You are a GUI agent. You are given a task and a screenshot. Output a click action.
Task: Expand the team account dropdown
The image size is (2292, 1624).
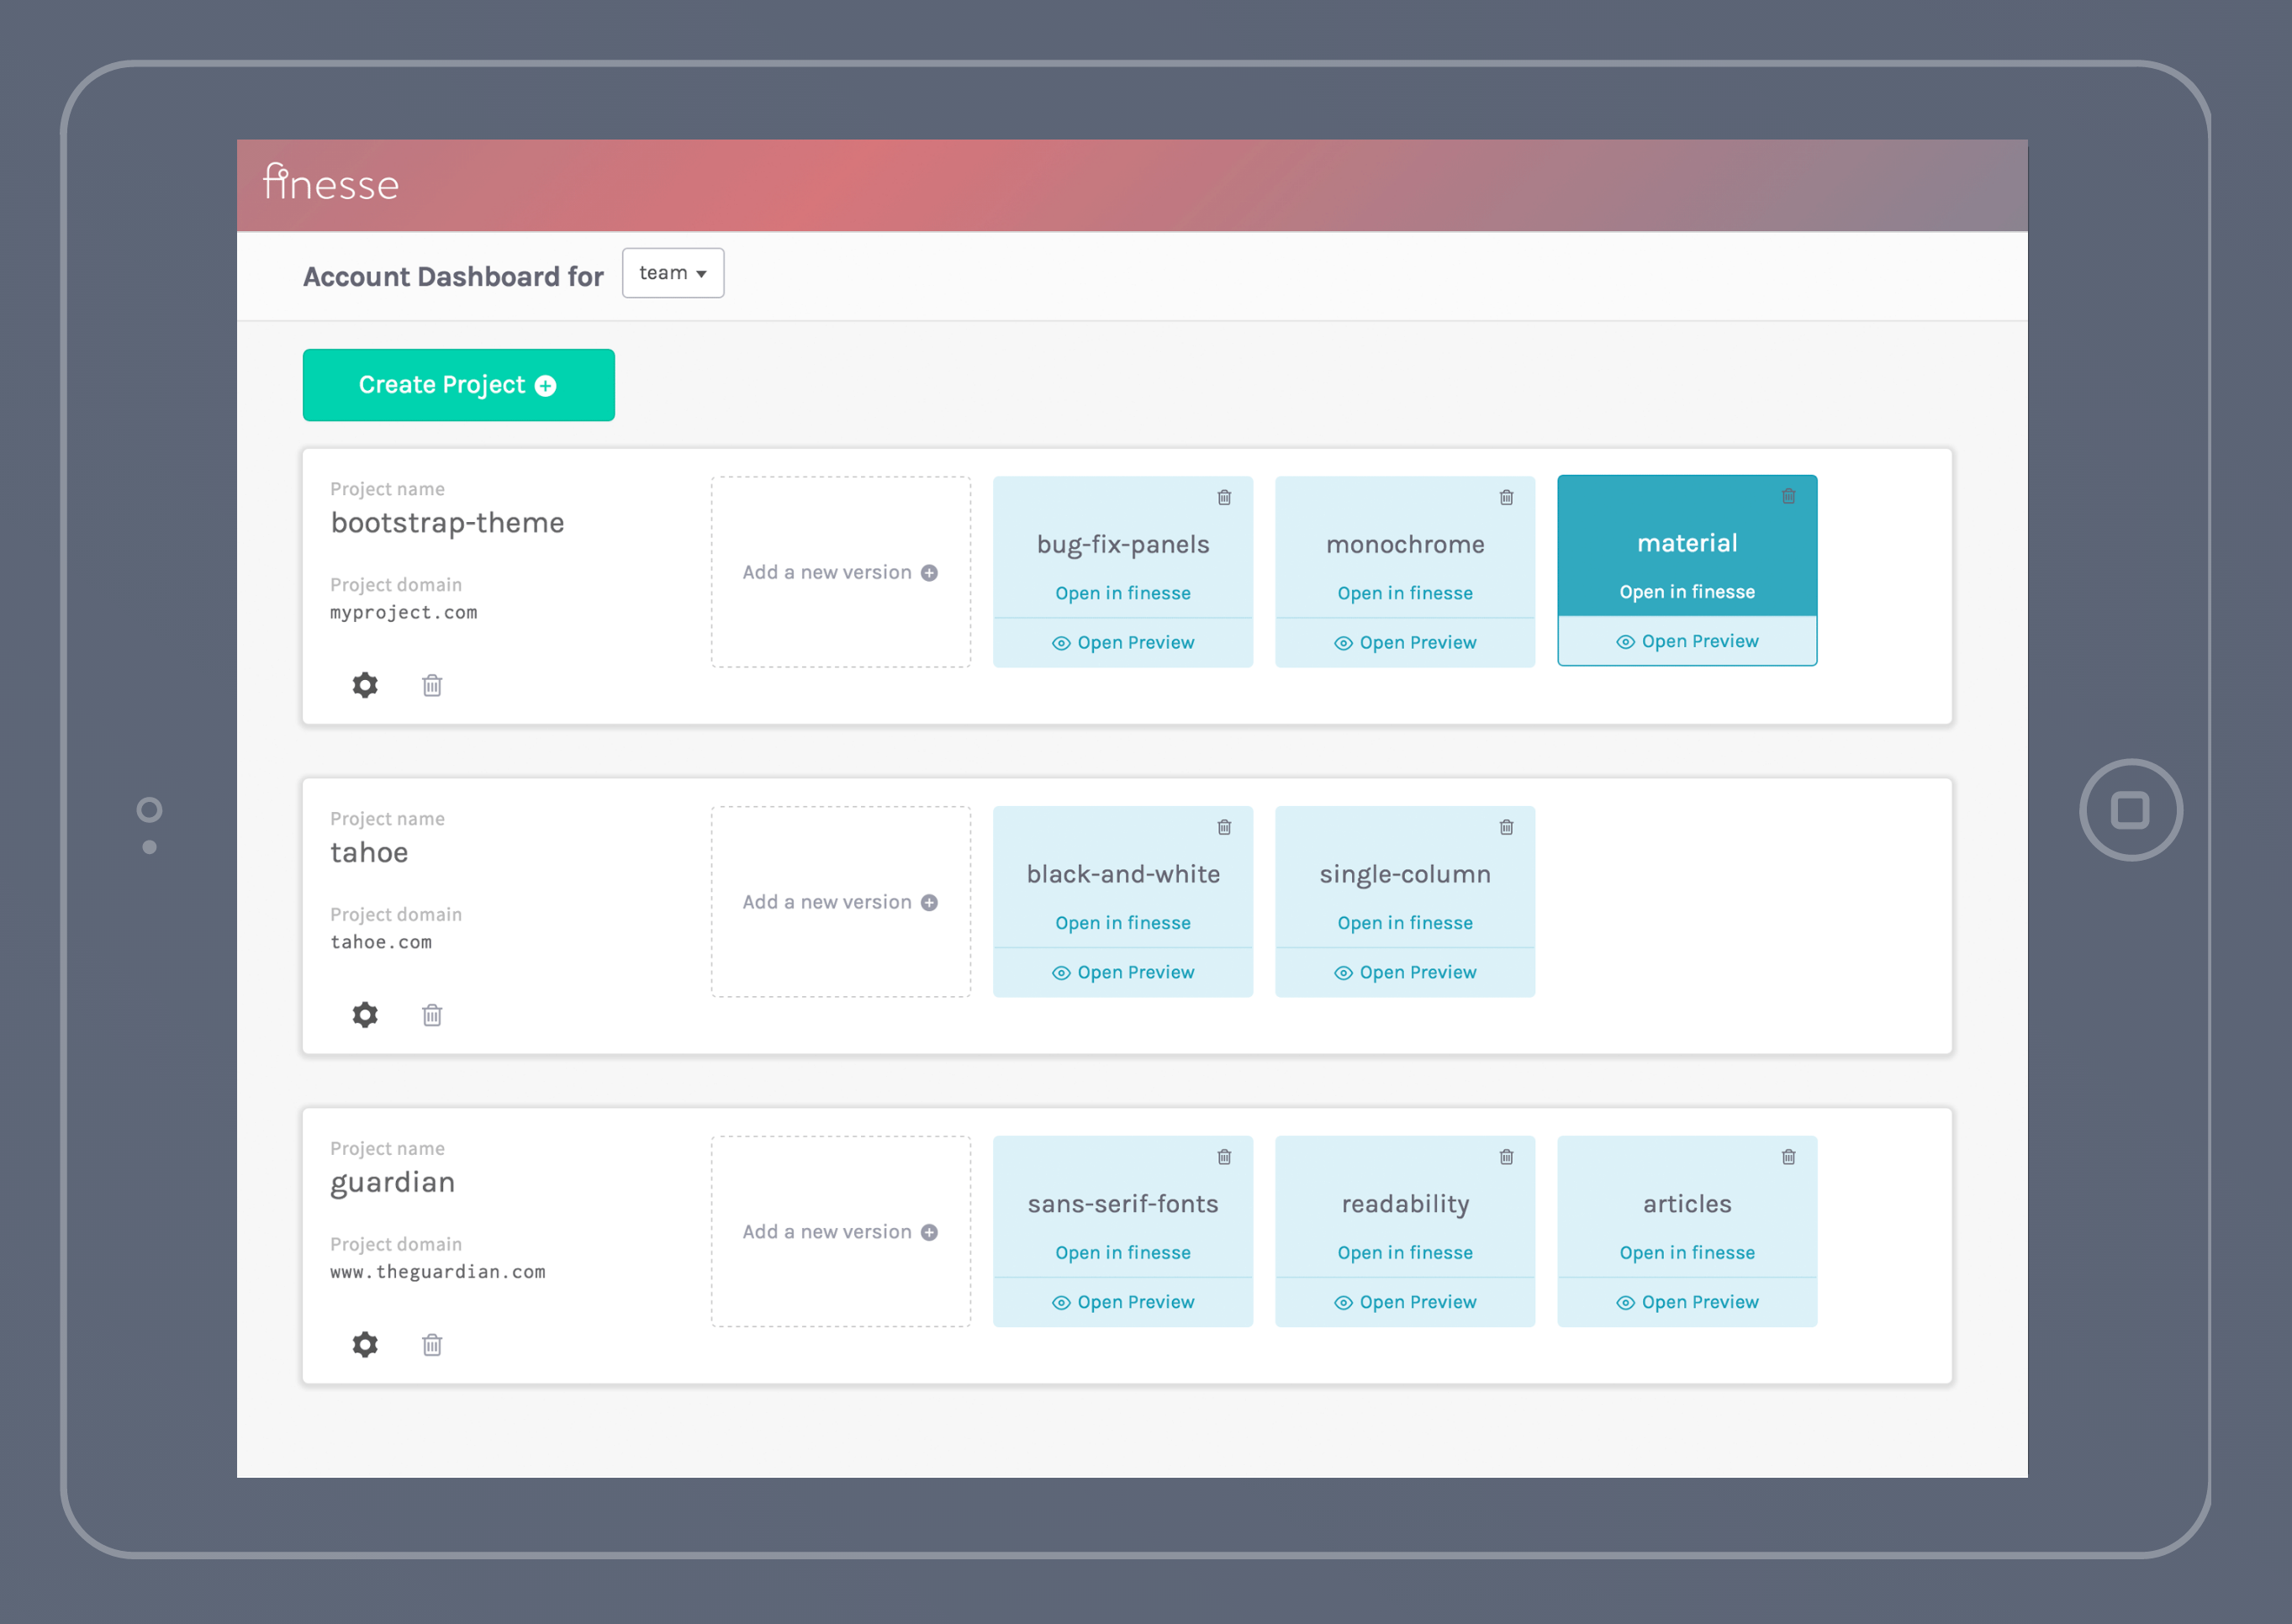(673, 273)
